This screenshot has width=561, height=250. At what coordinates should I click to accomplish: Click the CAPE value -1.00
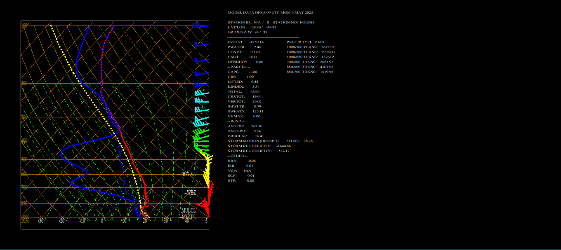pos(253,72)
